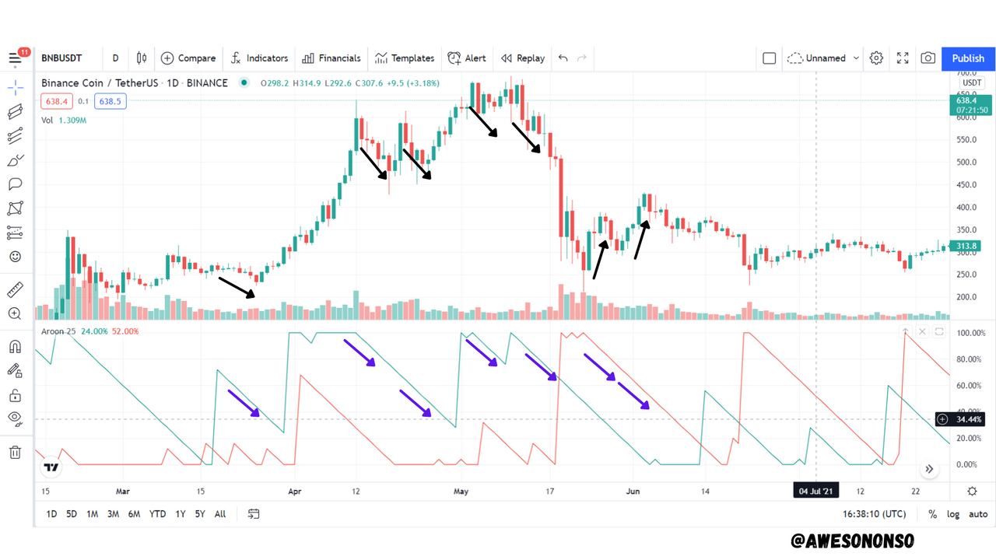This screenshot has width=996, height=560.
Task: Select the 5D date range
Action: tap(72, 514)
